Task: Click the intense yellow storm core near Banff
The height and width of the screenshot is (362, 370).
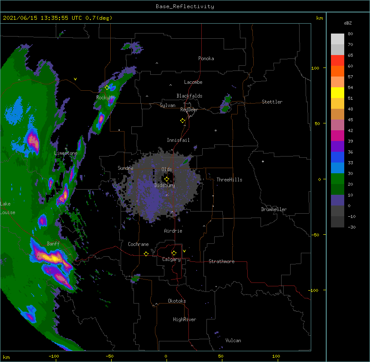Action: click(55, 258)
